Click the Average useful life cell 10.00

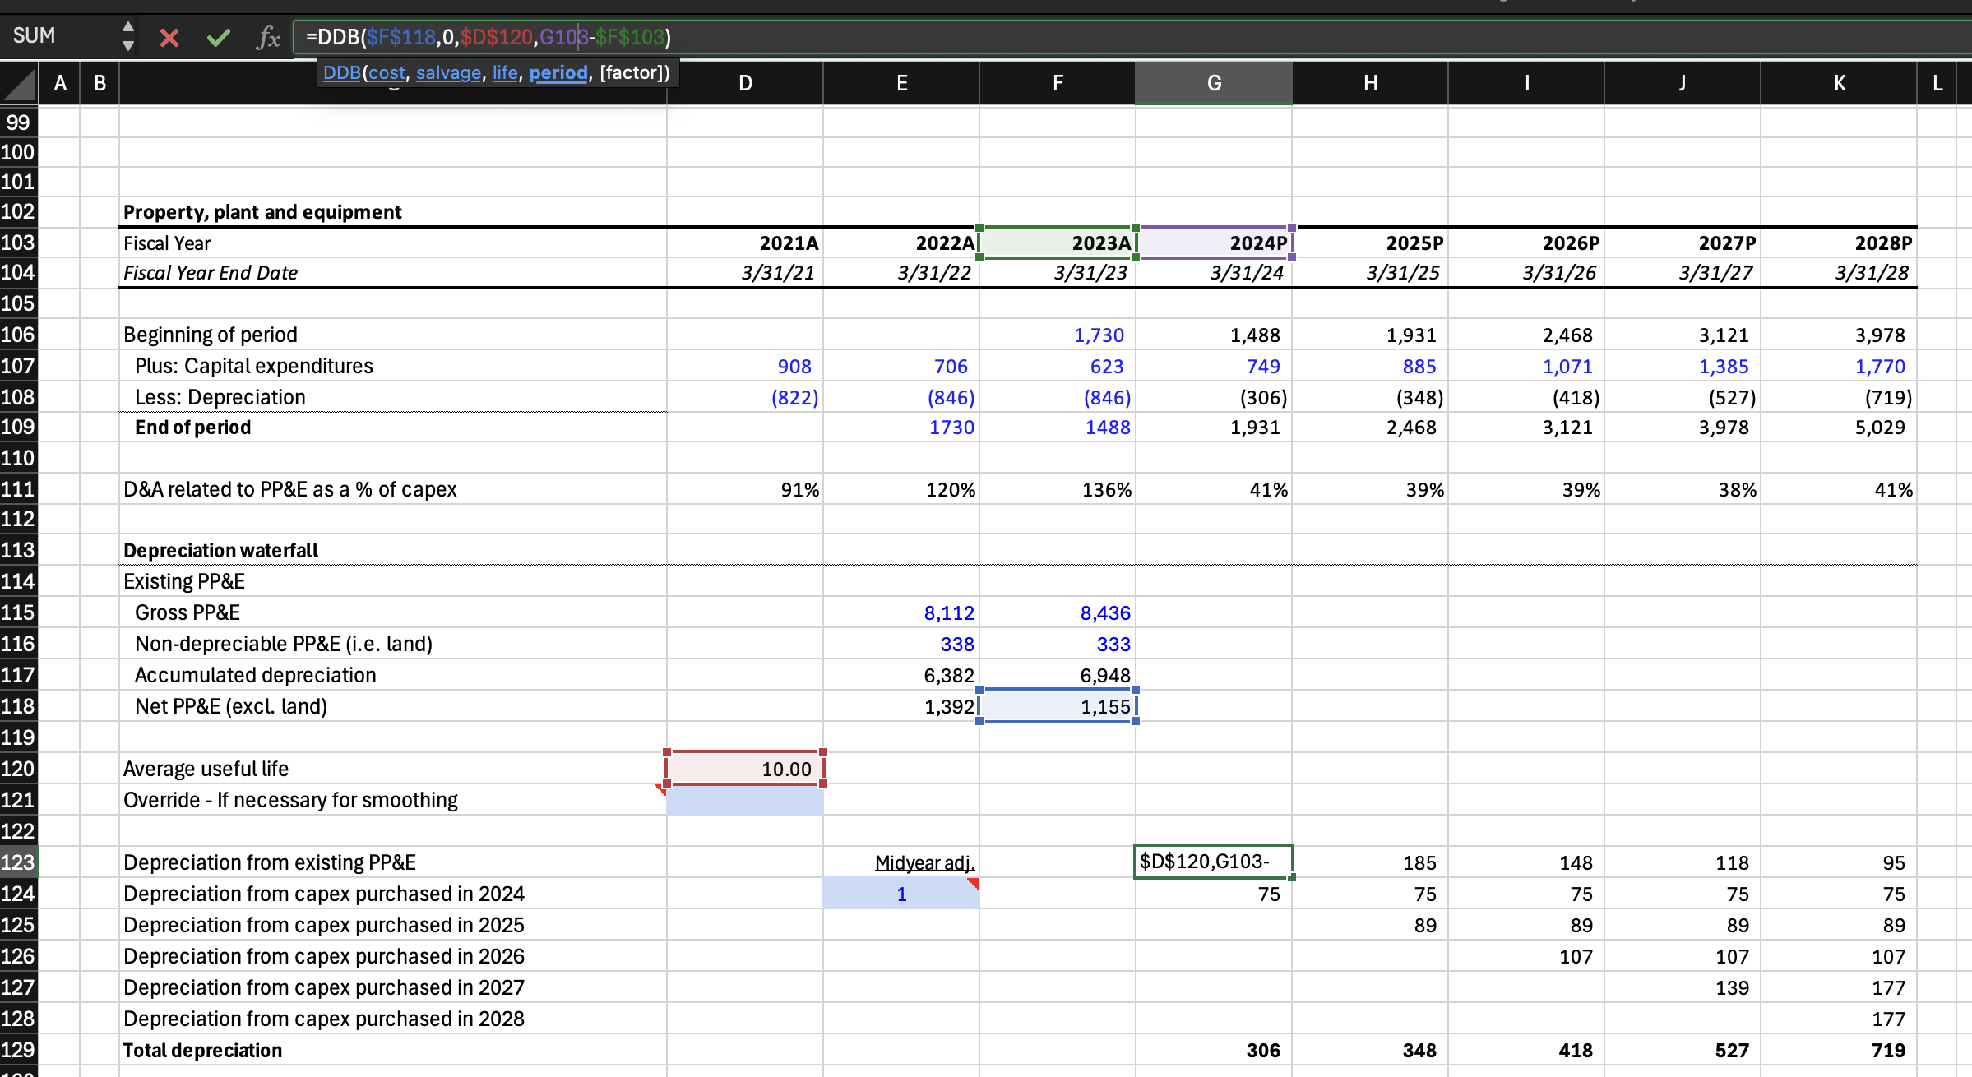(745, 769)
